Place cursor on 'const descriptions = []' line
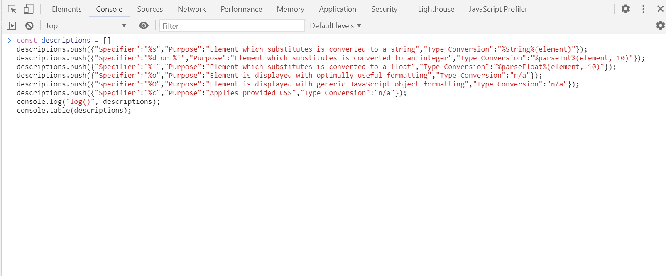 coord(64,40)
